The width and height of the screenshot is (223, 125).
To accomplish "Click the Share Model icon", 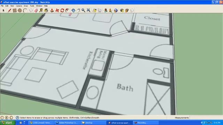I will click(127, 10).
